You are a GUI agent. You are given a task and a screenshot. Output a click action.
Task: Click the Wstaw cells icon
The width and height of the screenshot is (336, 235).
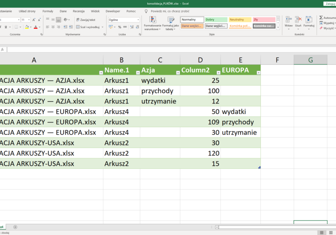288,20
